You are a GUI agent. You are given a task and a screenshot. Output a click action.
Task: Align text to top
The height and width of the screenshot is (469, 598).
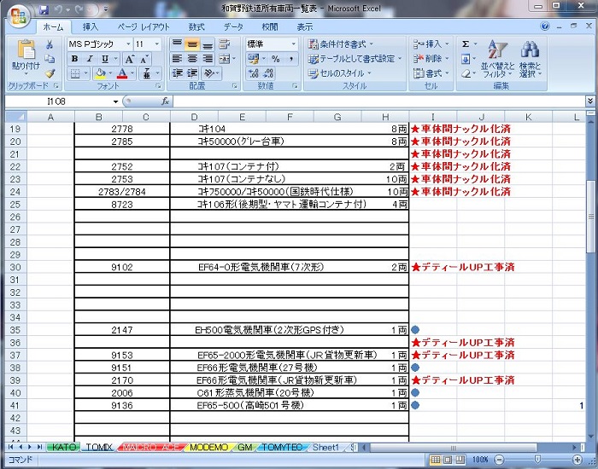pos(177,44)
